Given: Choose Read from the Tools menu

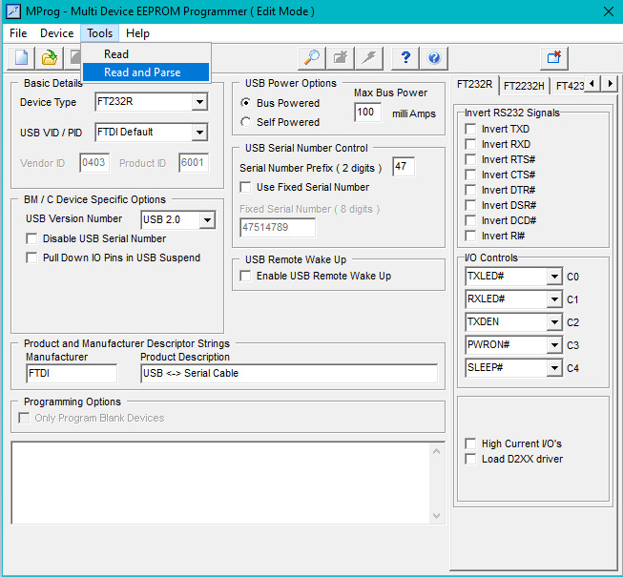Looking at the screenshot, I should pyautogui.click(x=146, y=54).
